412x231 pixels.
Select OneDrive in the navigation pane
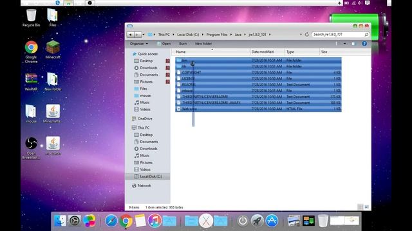[142, 119]
